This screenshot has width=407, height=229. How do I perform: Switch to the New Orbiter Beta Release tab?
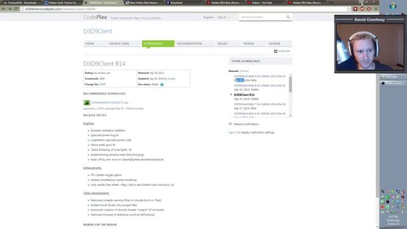144,3
